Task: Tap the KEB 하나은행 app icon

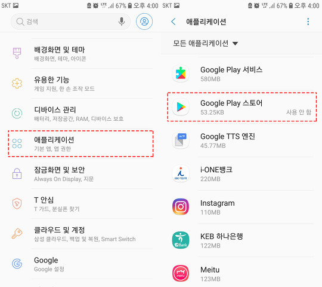Action: click(181, 240)
